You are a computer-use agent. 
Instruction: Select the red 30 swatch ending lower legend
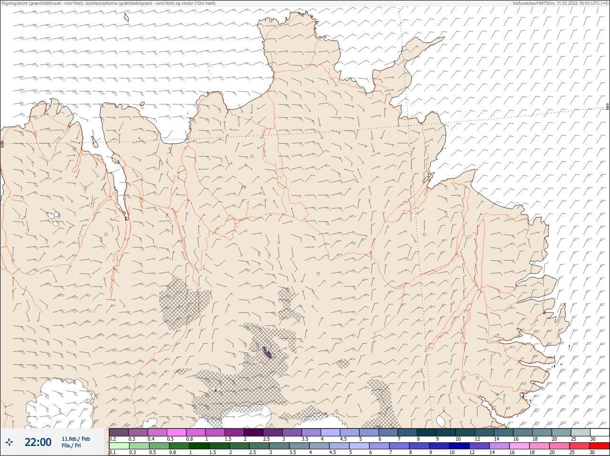click(x=600, y=446)
